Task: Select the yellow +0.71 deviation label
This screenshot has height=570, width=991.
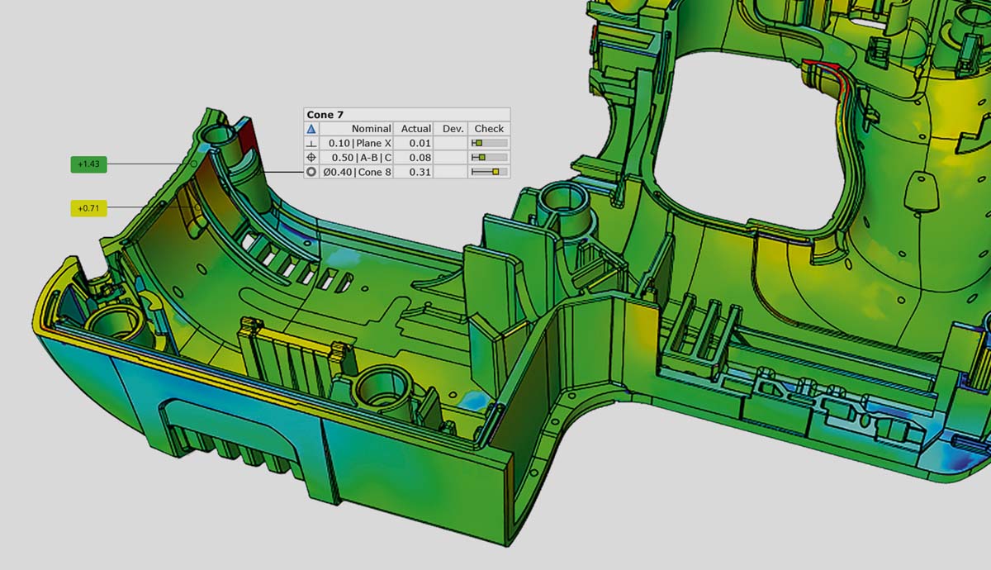Action: tap(88, 208)
